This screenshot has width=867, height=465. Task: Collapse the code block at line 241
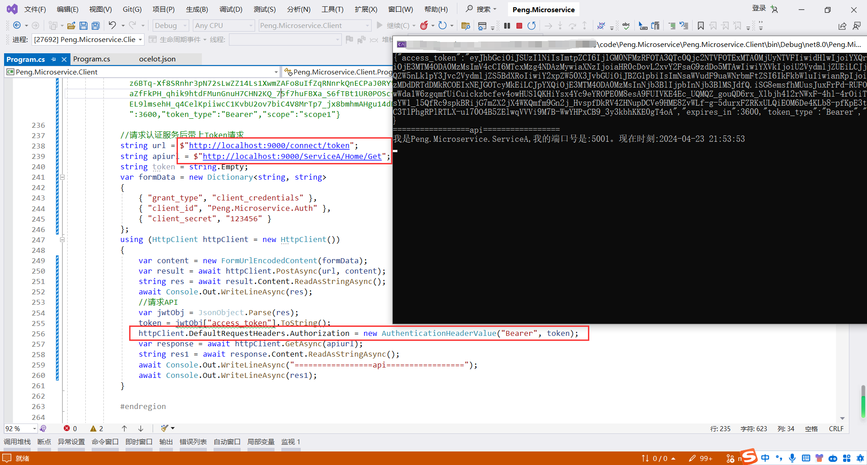pyautogui.click(x=62, y=177)
